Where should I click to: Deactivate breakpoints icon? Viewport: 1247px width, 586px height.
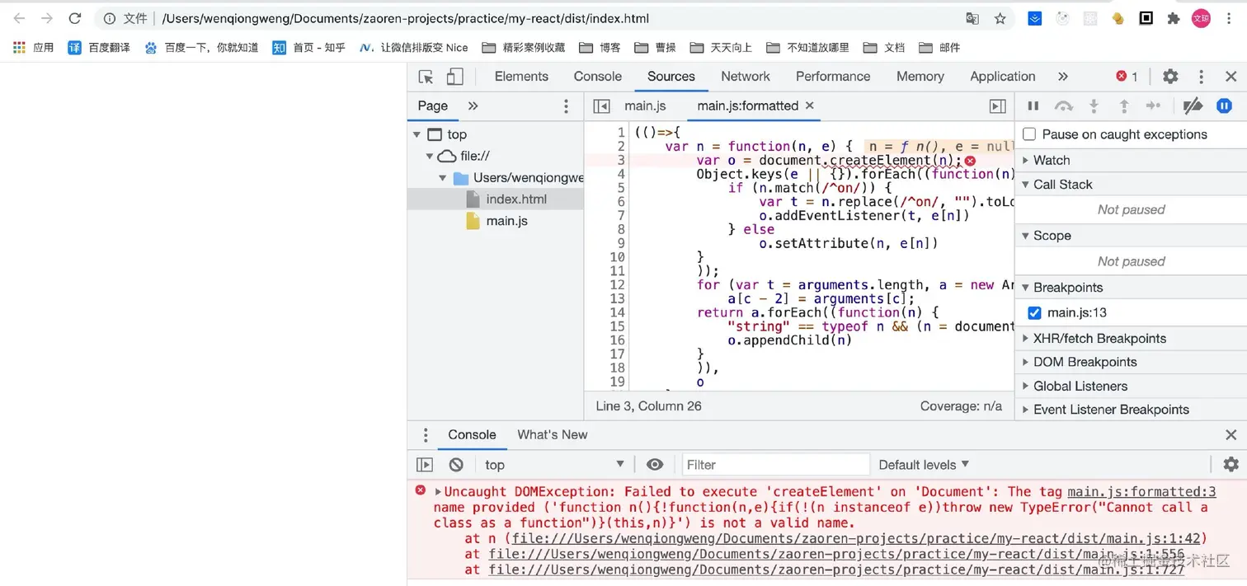pos(1193,106)
